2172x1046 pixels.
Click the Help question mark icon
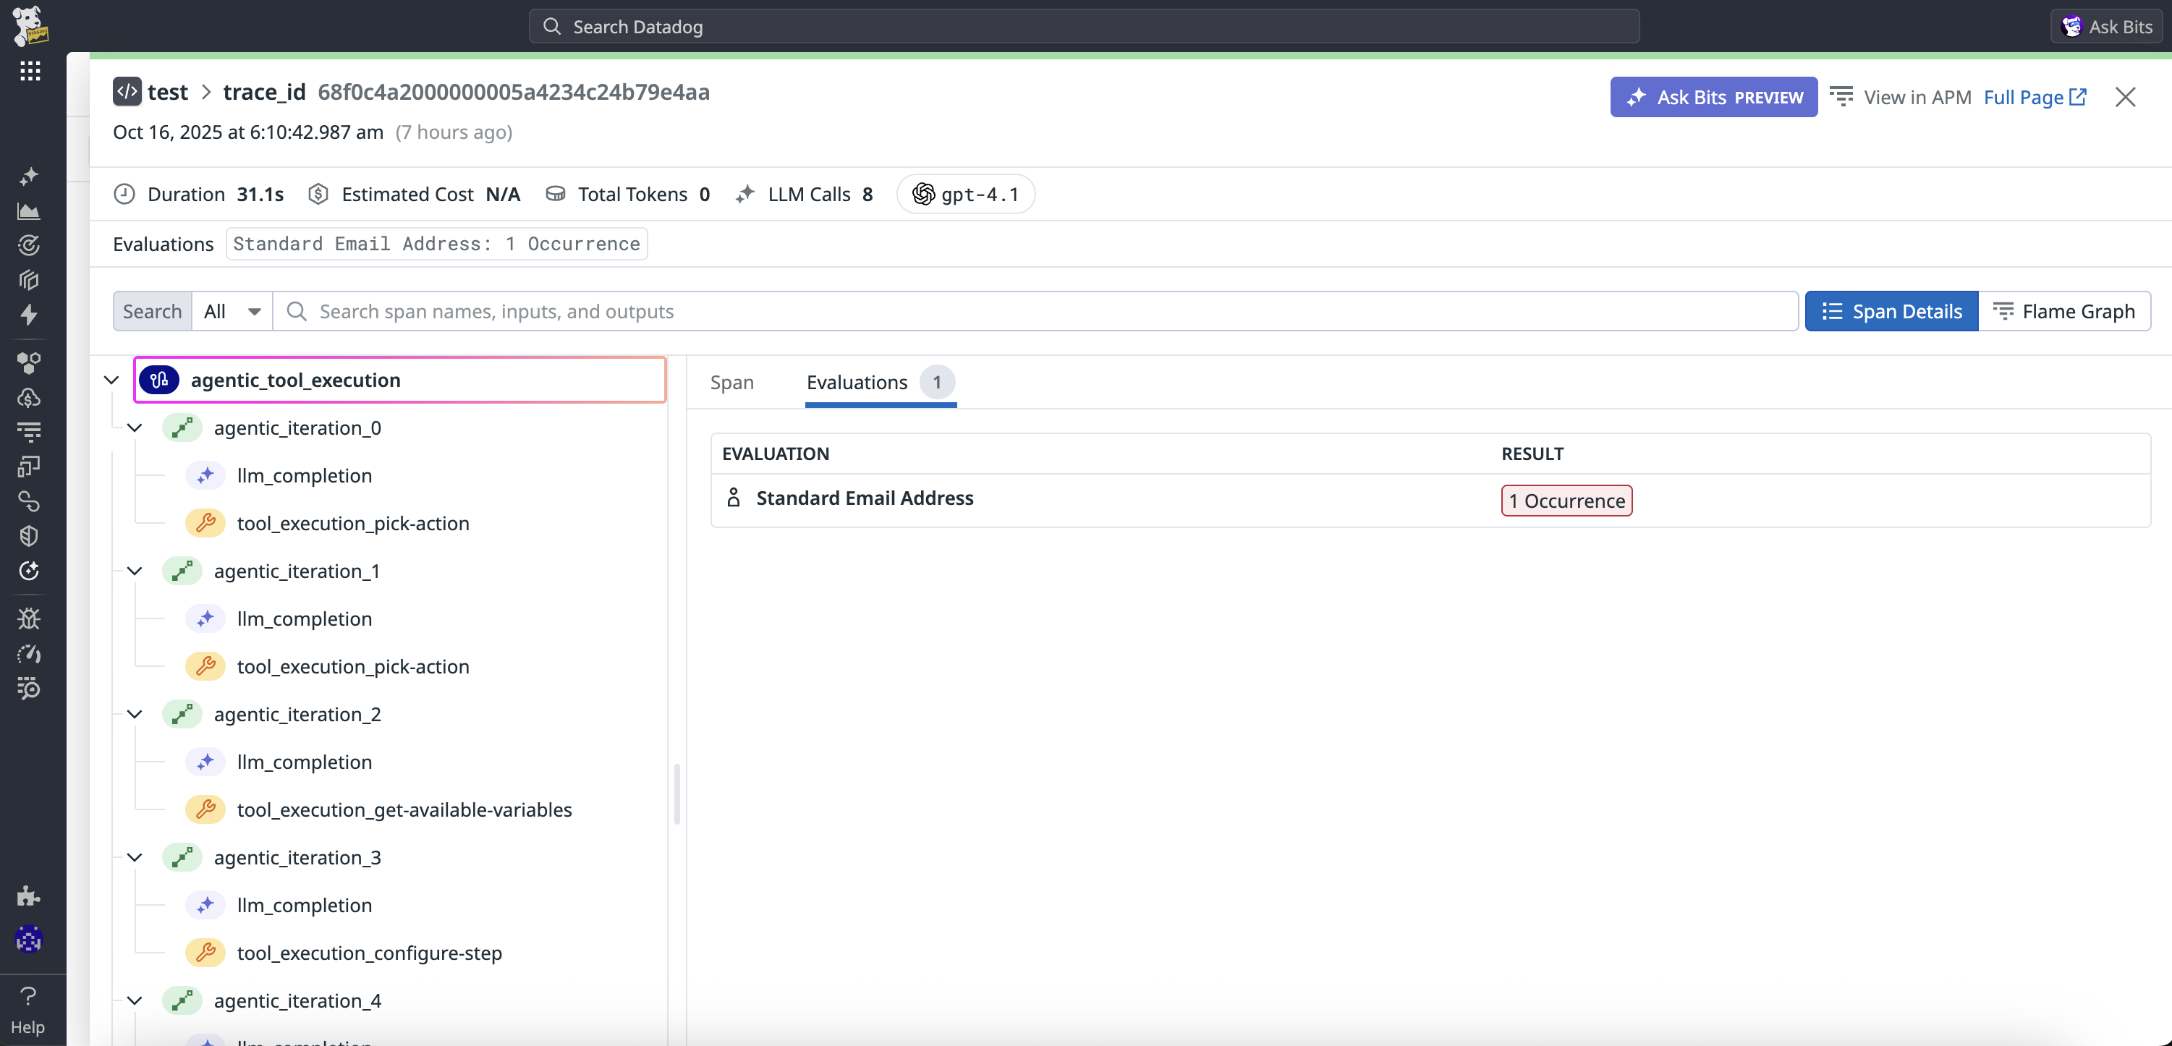27,996
